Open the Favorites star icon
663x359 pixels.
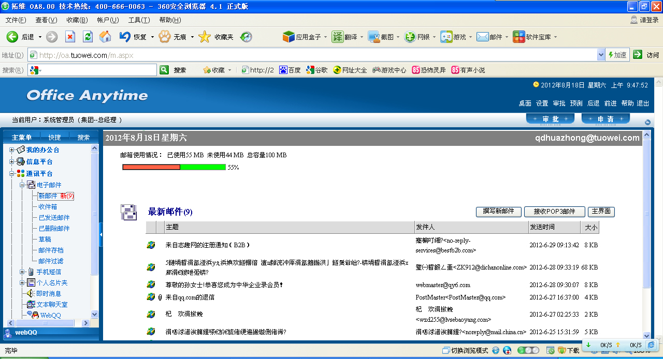point(205,37)
